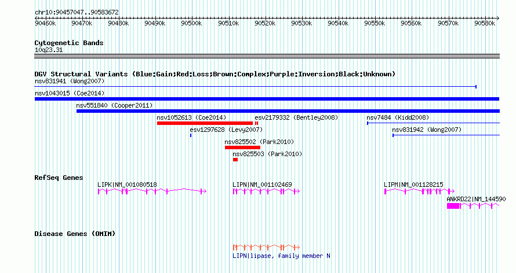
Task: Click the 90550k ruler tick label
Action: tap(375, 23)
